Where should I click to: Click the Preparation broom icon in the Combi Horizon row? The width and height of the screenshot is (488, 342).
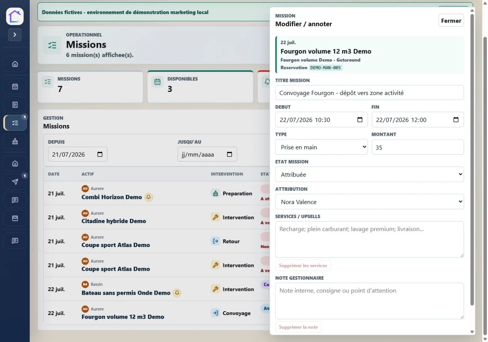coord(215,194)
